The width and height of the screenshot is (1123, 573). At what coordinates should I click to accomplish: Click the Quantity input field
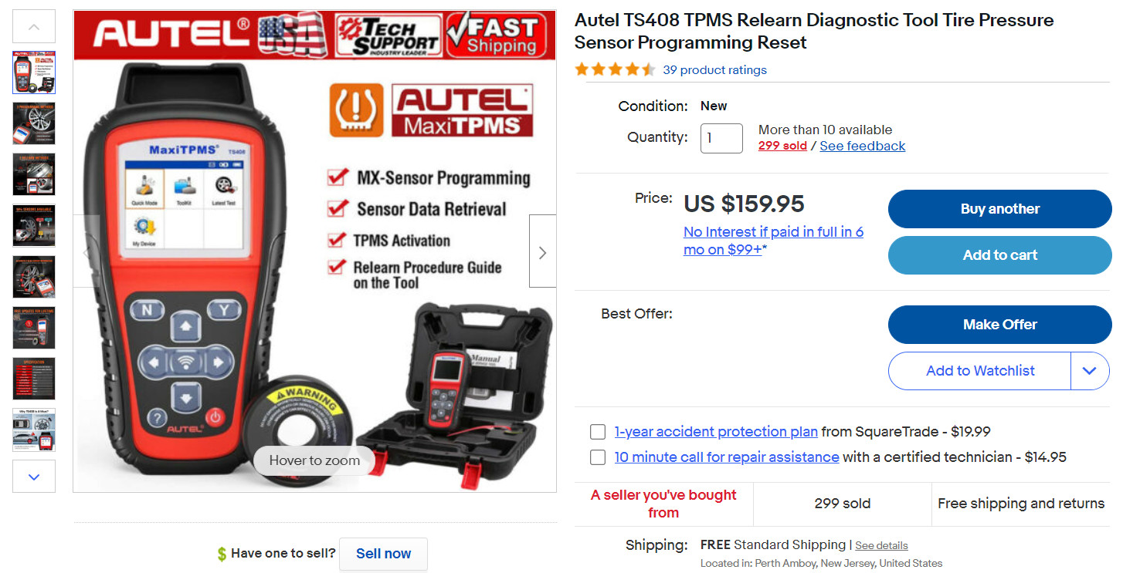click(x=721, y=138)
